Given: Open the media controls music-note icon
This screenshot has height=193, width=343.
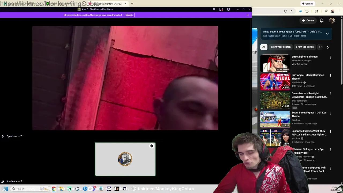Looking at the screenshot, I should [326, 11].
